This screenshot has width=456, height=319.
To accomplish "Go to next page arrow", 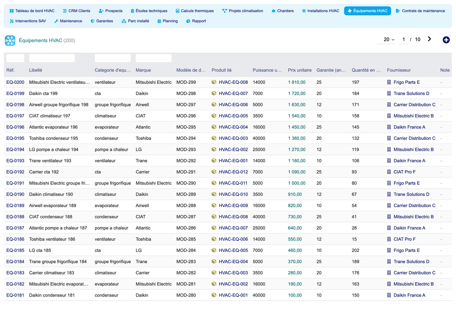I will (x=429, y=39).
